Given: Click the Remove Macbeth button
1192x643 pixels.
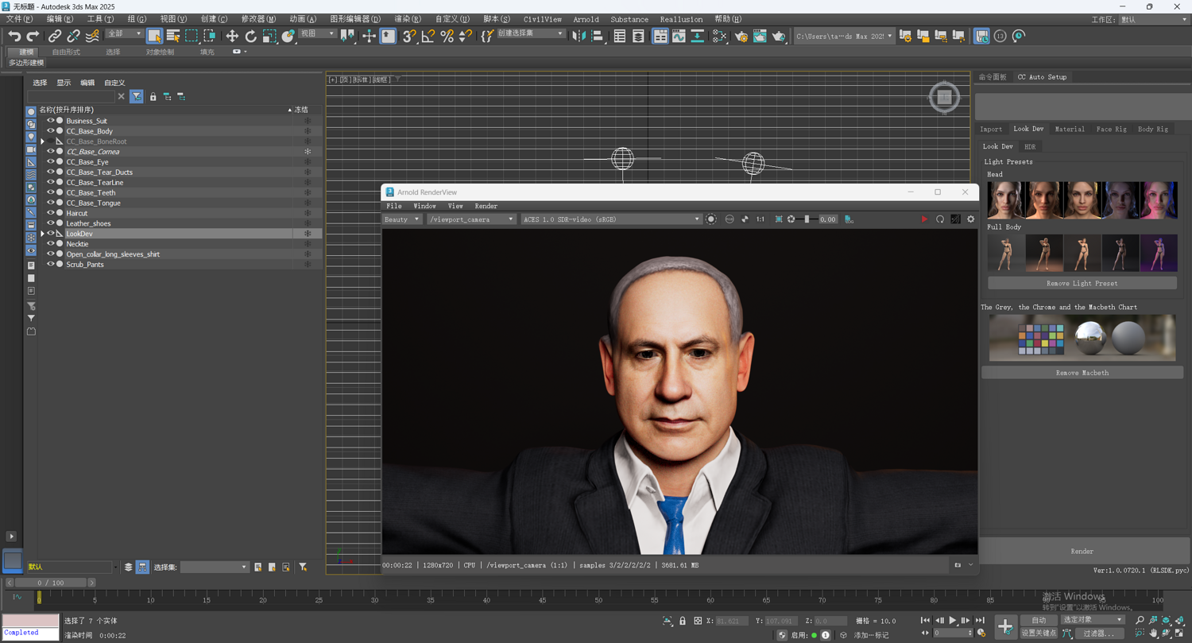Looking at the screenshot, I should (x=1082, y=373).
